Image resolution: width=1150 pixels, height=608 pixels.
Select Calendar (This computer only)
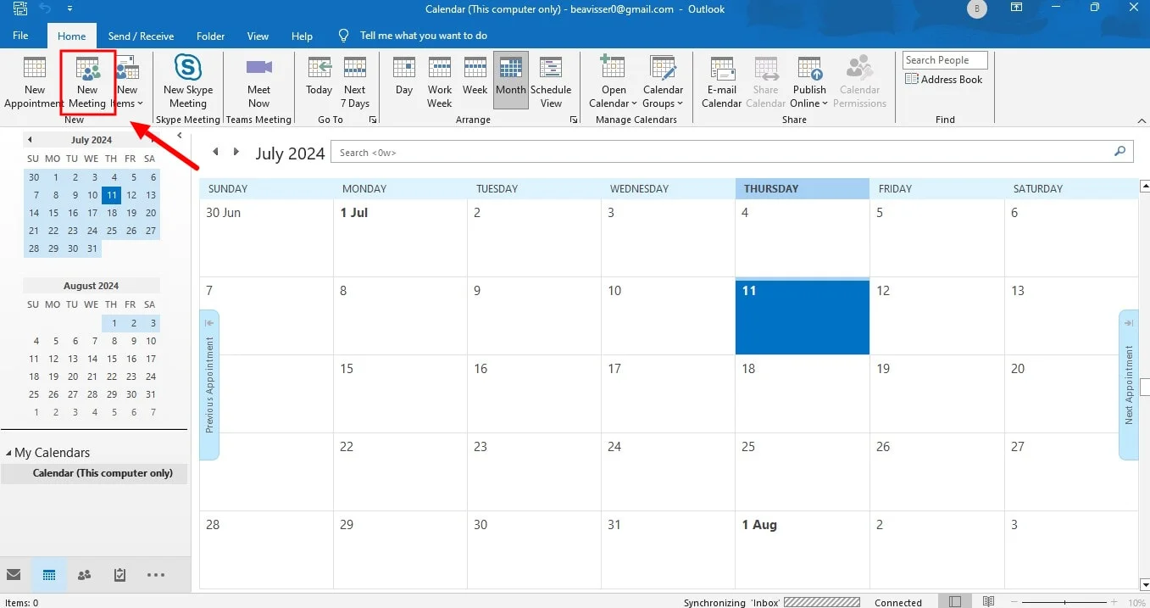point(94,473)
